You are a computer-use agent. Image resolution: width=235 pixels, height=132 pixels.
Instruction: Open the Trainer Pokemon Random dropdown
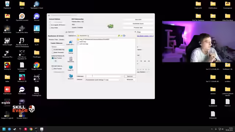(58, 47)
